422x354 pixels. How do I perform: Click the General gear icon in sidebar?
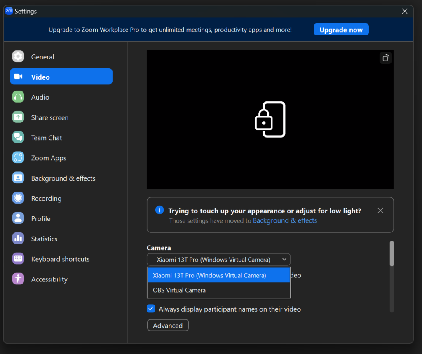(18, 56)
